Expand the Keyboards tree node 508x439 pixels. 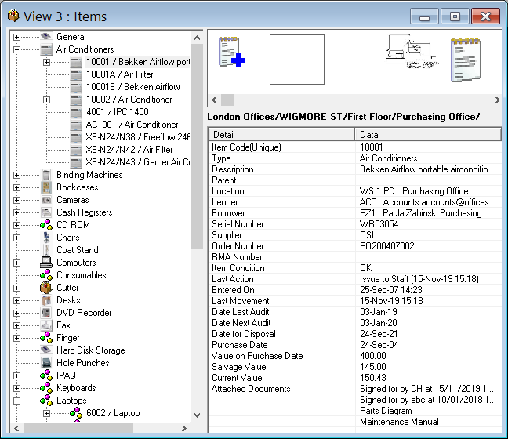16,389
